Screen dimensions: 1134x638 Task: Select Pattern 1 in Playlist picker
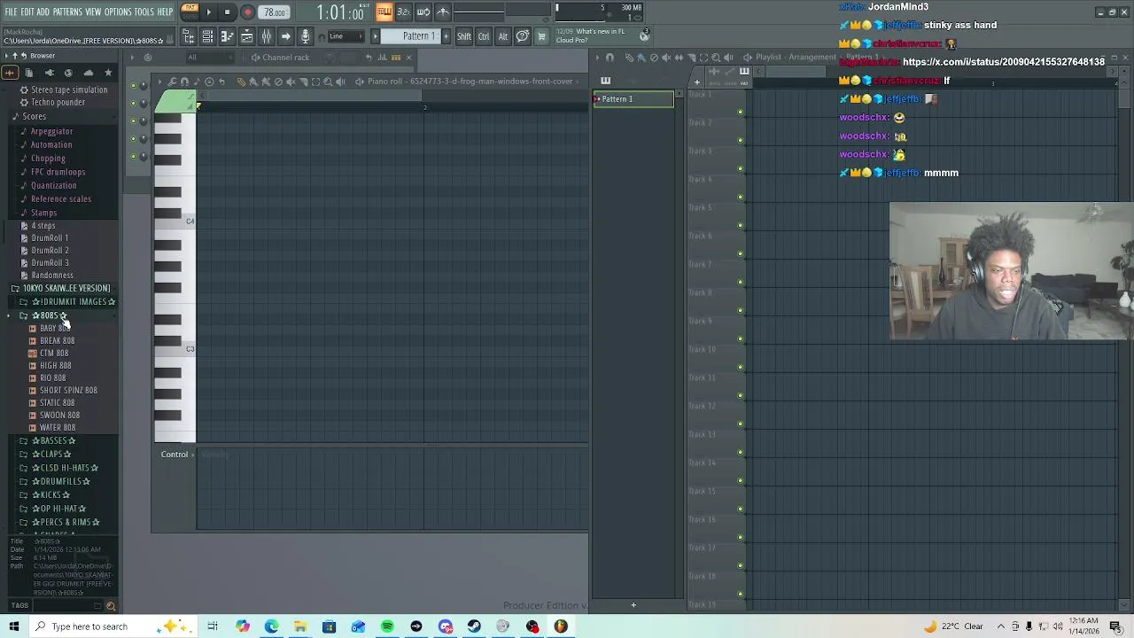[x=633, y=99]
